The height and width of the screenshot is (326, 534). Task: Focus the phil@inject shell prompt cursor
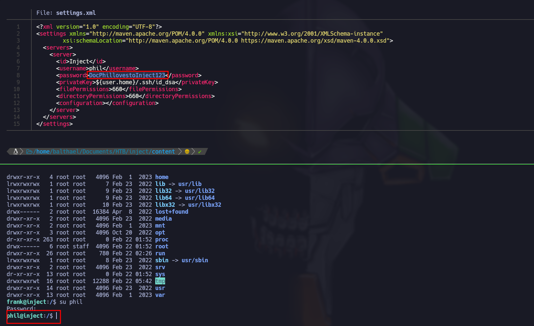[56, 316]
